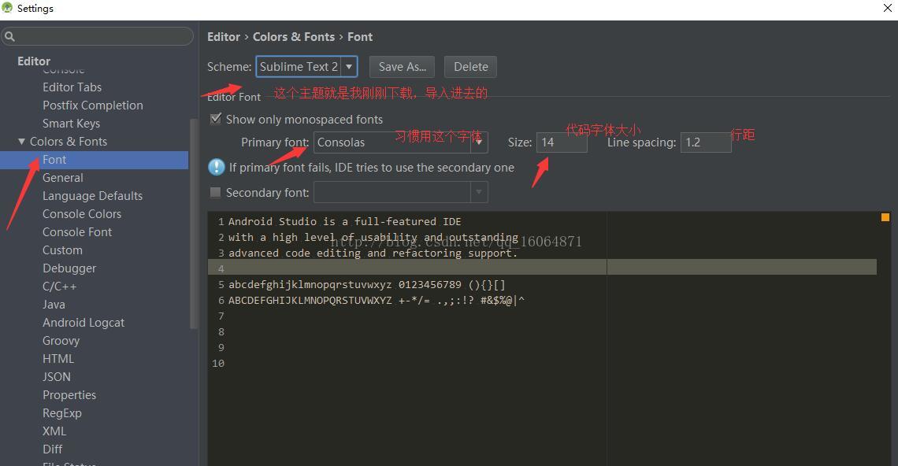898x466 pixels.
Task: Click the sidebar scrollbar
Action: coord(194,224)
